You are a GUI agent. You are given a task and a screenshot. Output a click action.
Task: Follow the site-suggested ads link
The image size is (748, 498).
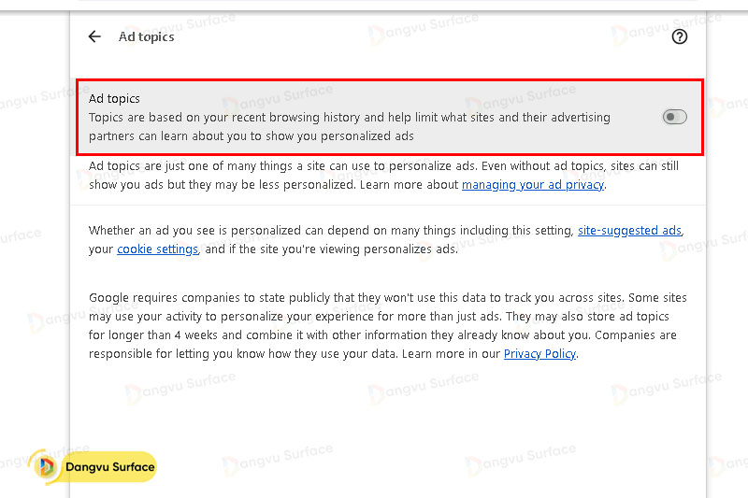[629, 230]
